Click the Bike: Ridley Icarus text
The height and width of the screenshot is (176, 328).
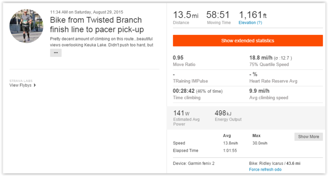274,163
